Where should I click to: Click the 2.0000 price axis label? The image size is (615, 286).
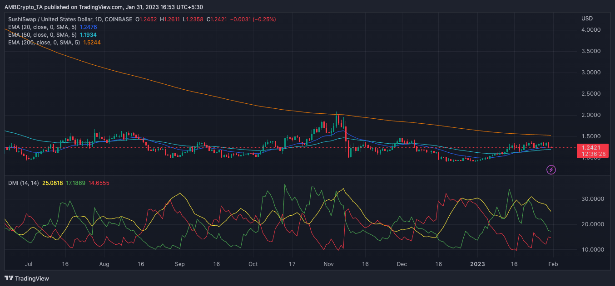591,115
